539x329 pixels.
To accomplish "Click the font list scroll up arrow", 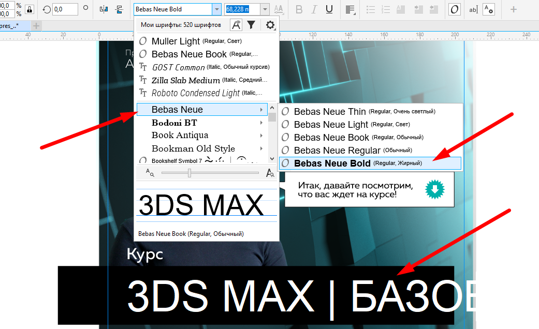I will (x=272, y=108).
